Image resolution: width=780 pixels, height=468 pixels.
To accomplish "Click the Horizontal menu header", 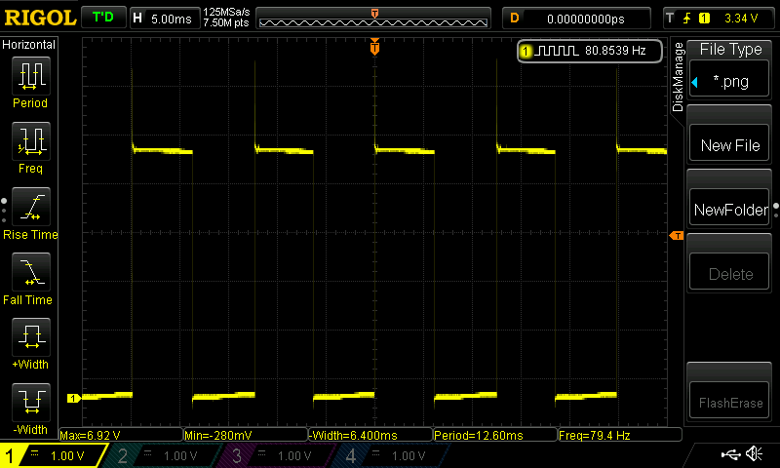I will (x=29, y=44).
